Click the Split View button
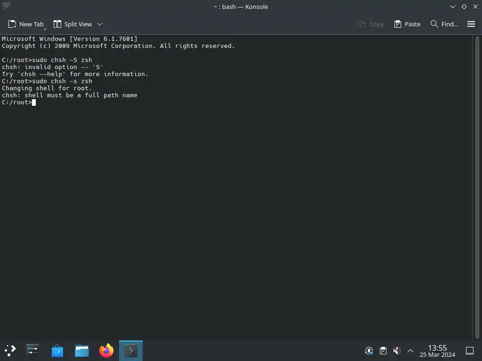Screen dimensions: 482x361 [x=72, y=24]
